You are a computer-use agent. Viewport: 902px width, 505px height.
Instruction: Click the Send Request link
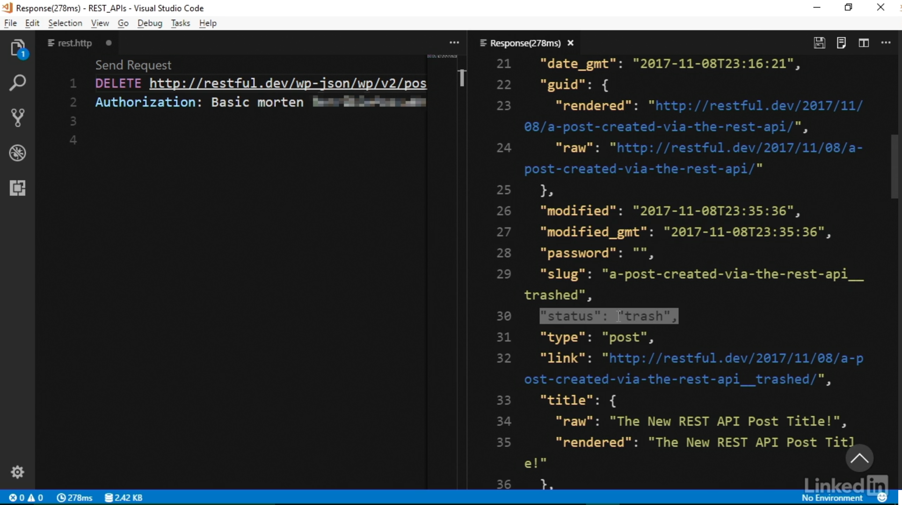pos(133,65)
